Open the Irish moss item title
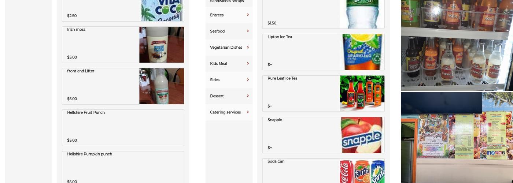 pos(76,30)
